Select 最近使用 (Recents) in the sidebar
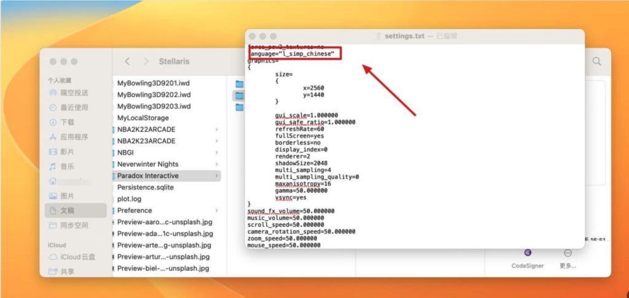The height and width of the screenshot is (298, 629). tap(74, 108)
